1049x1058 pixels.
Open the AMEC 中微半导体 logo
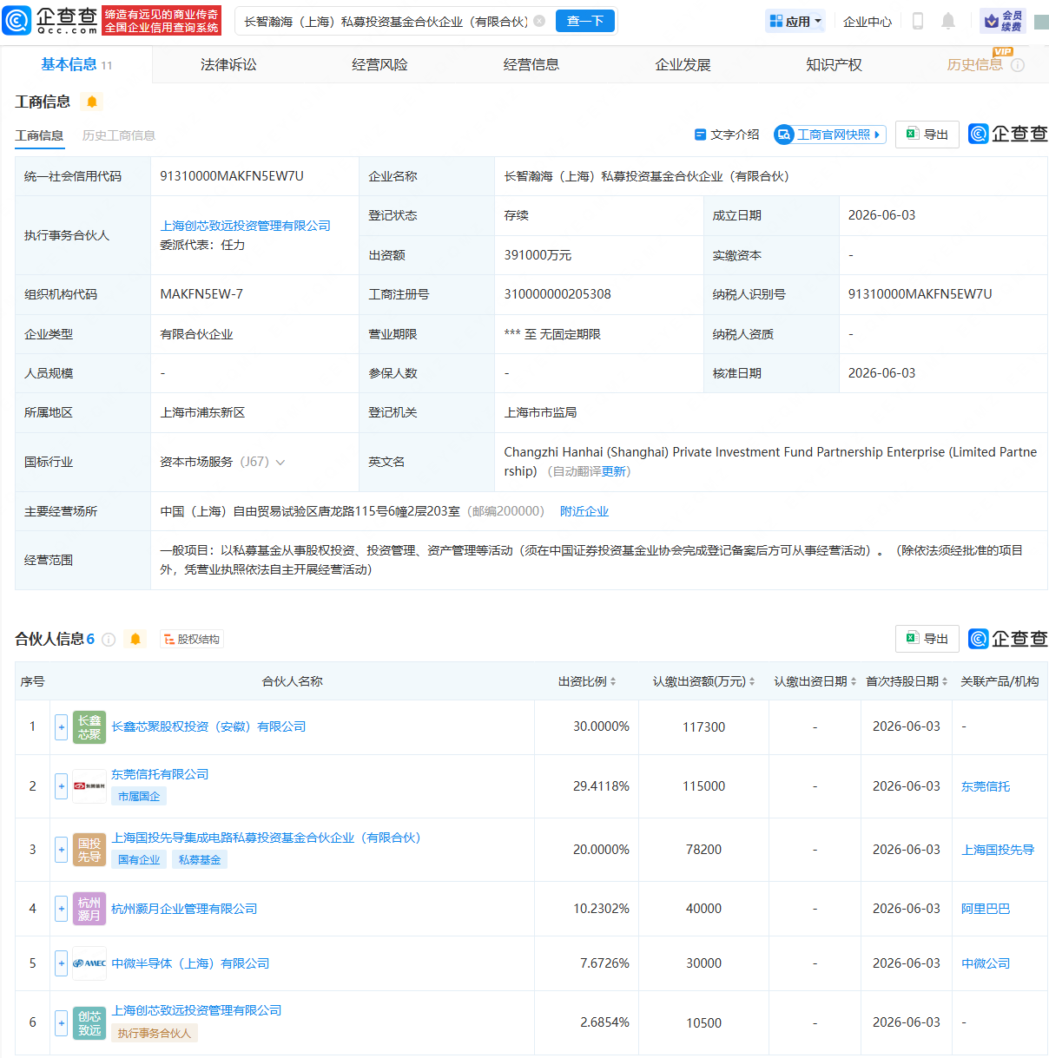click(89, 963)
